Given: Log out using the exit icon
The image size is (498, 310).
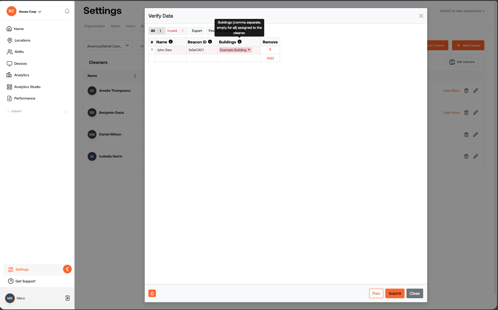Looking at the screenshot, I should pos(67,298).
